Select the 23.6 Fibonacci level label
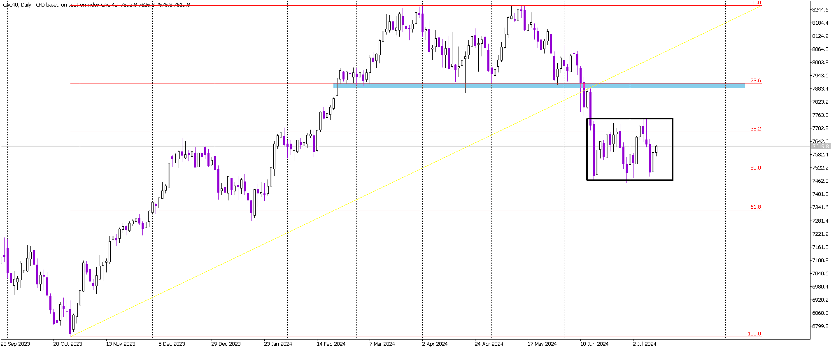The width and height of the screenshot is (836, 349). [x=756, y=81]
